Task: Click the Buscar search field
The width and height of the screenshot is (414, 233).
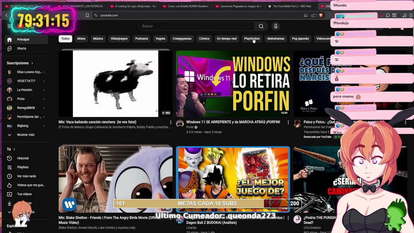Action: [x=197, y=26]
